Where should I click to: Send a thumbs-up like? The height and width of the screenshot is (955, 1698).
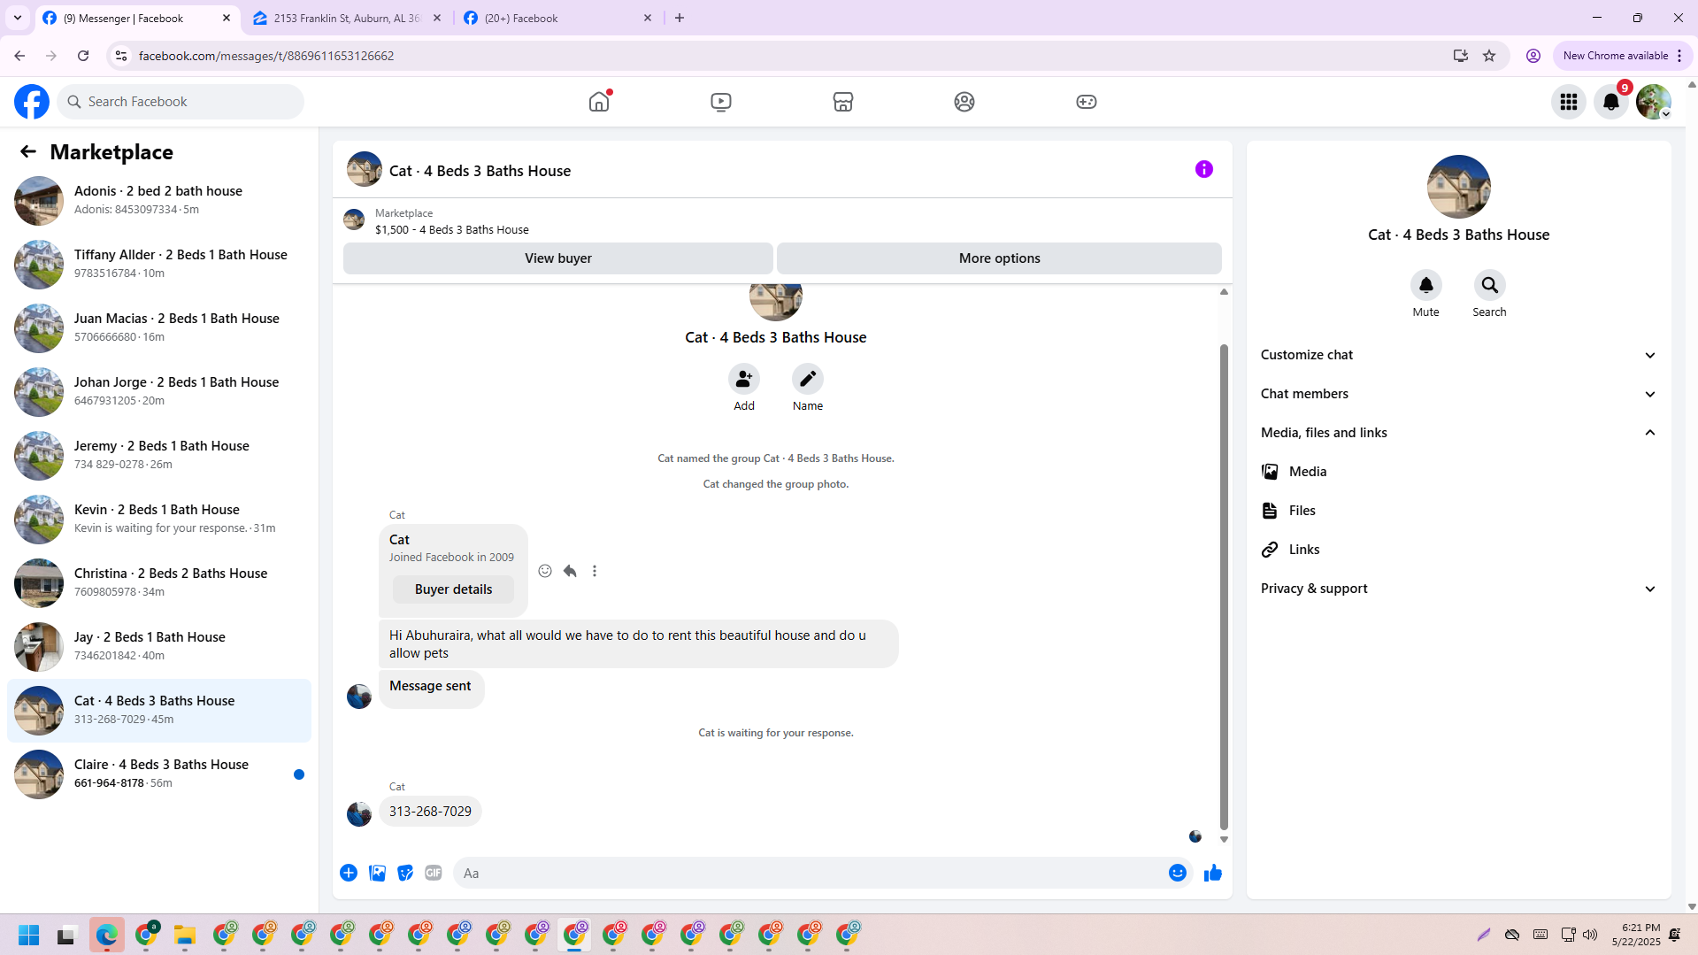(x=1213, y=873)
